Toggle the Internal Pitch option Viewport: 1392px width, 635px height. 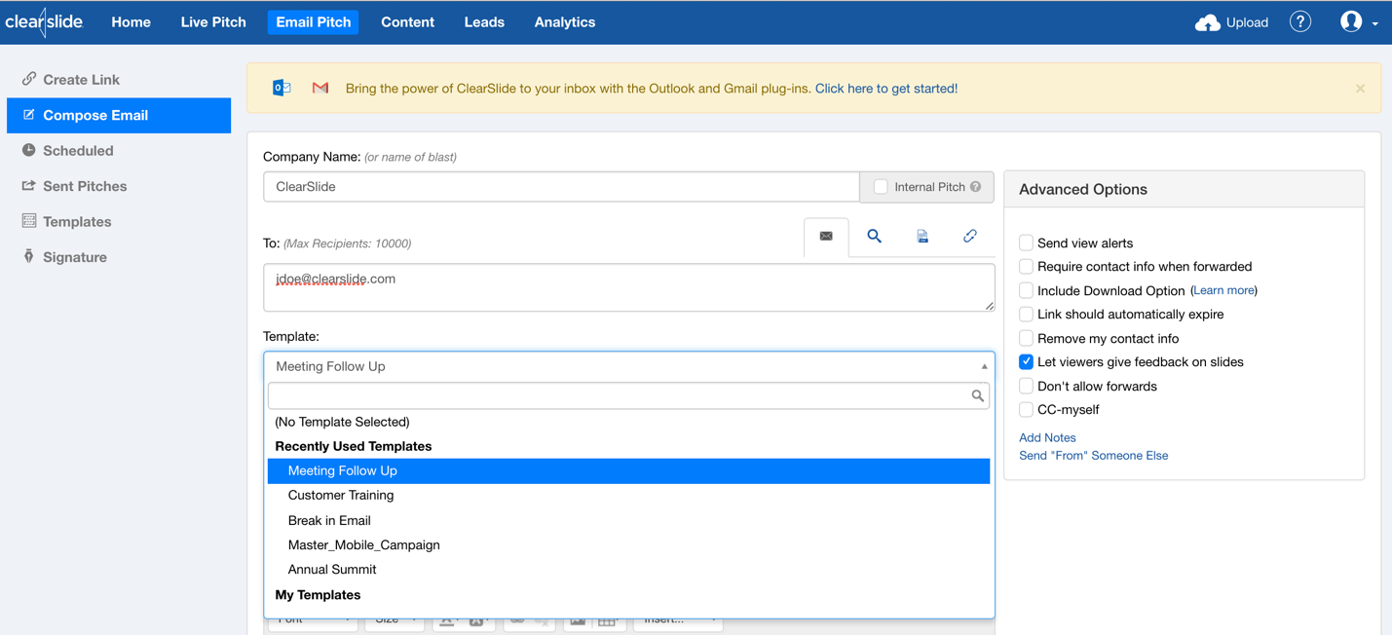pos(881,186)
